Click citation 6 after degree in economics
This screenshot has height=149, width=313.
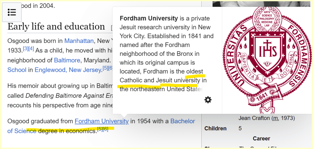click(x=105, y=129)
